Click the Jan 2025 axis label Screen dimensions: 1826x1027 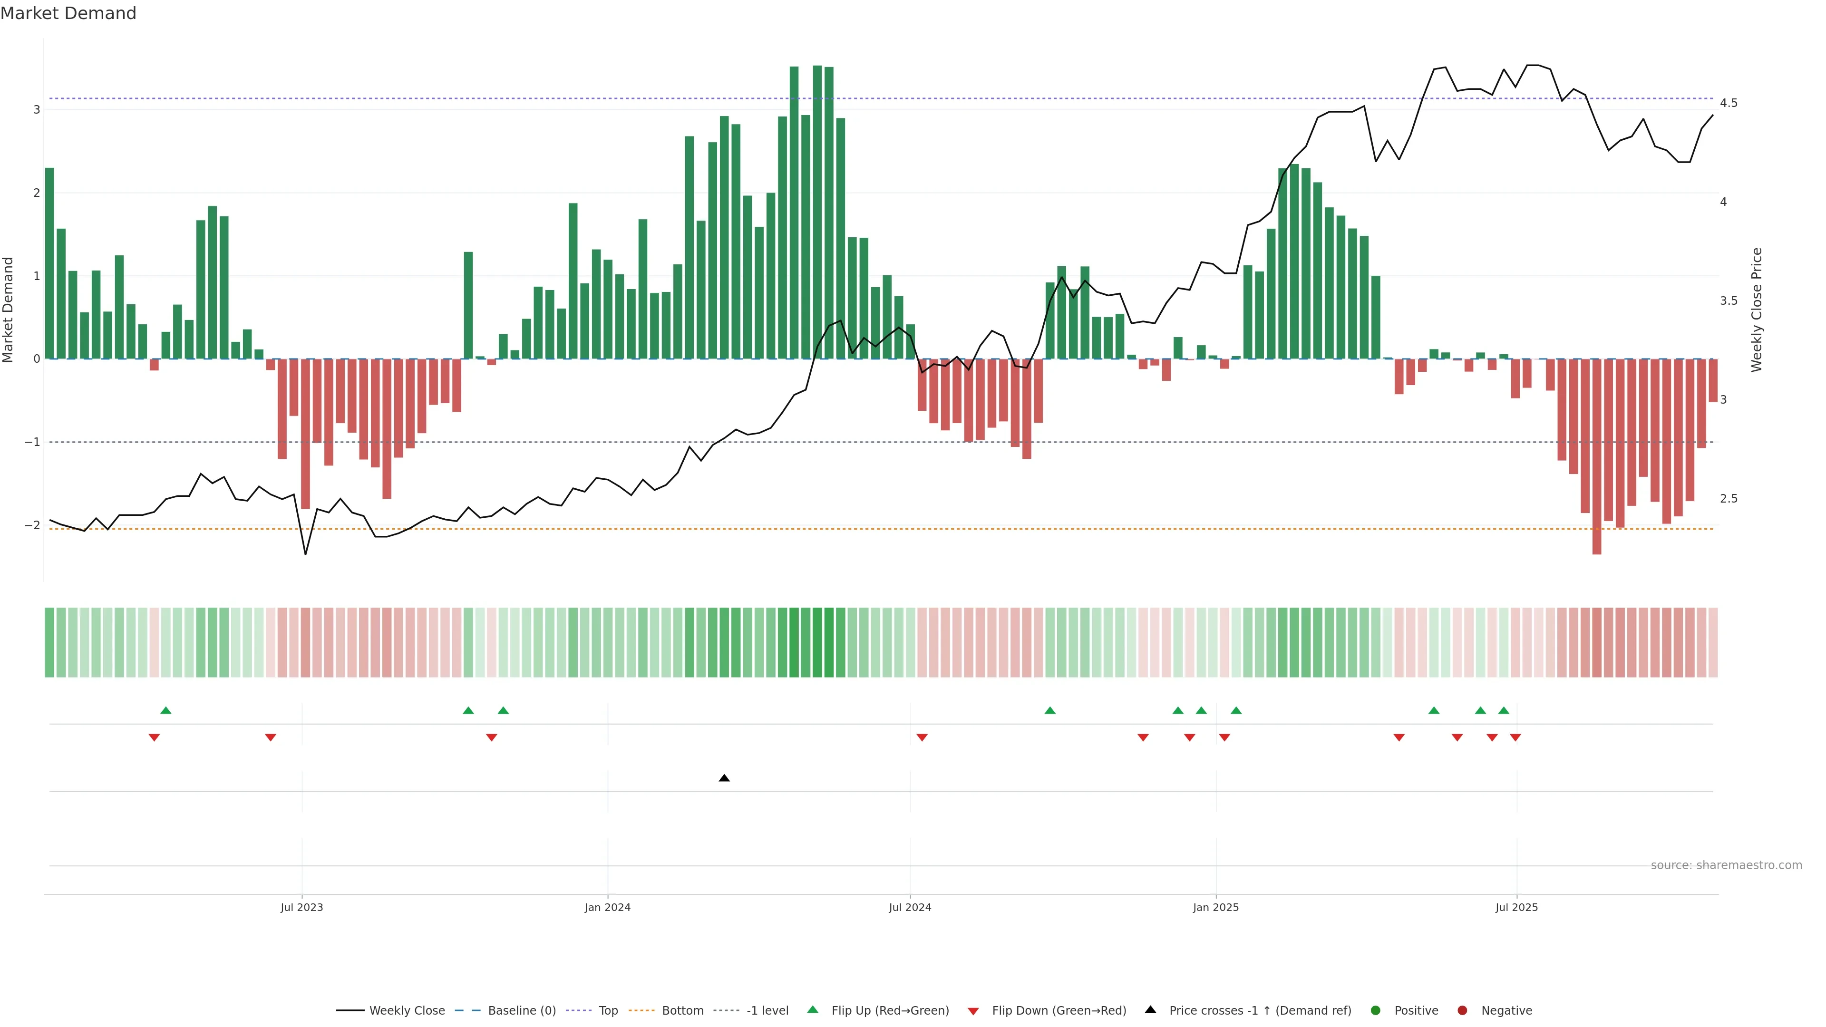pos(1216,907)
